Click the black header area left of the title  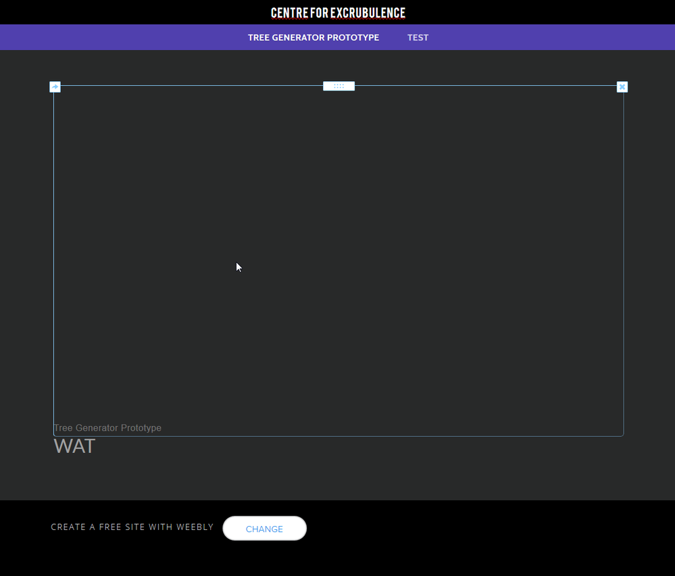(x=135, y=12)
